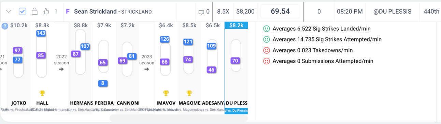Click the 2022 season arrow
This screenshot has height=124, width=441.
click(x=61, y=69)
